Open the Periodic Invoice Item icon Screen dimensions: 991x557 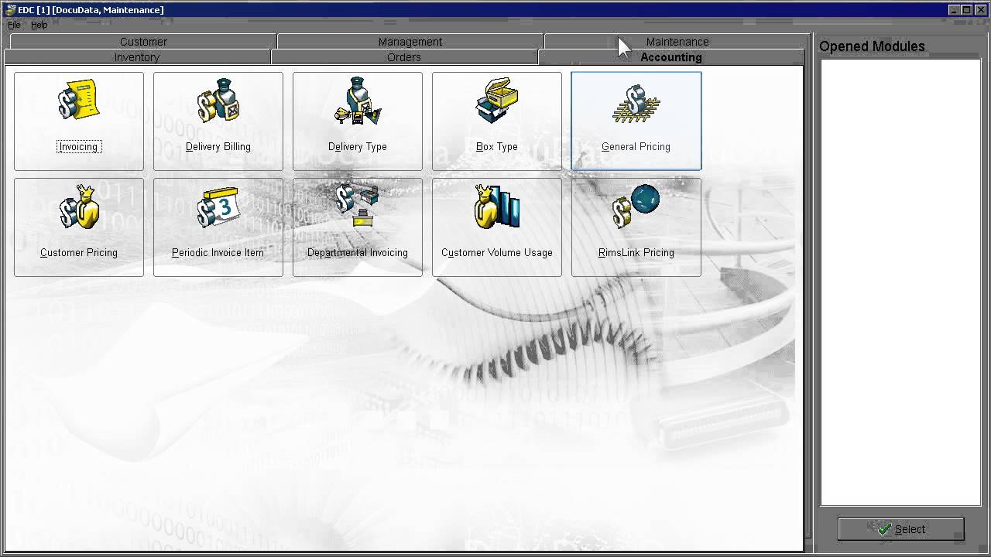tap(218, 227)
